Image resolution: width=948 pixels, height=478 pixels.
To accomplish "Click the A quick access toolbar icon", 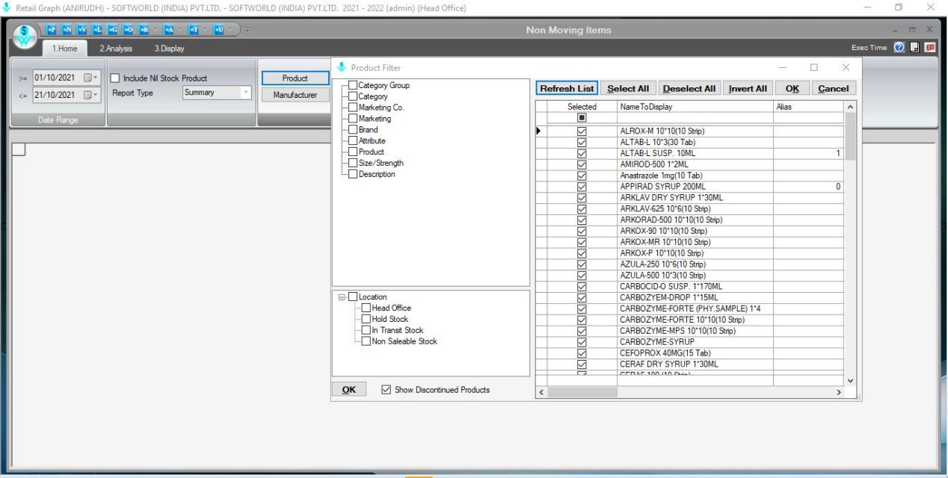I will (169, 30).
